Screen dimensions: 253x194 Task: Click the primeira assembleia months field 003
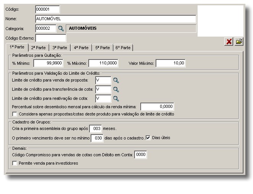(x=96, y=129)
